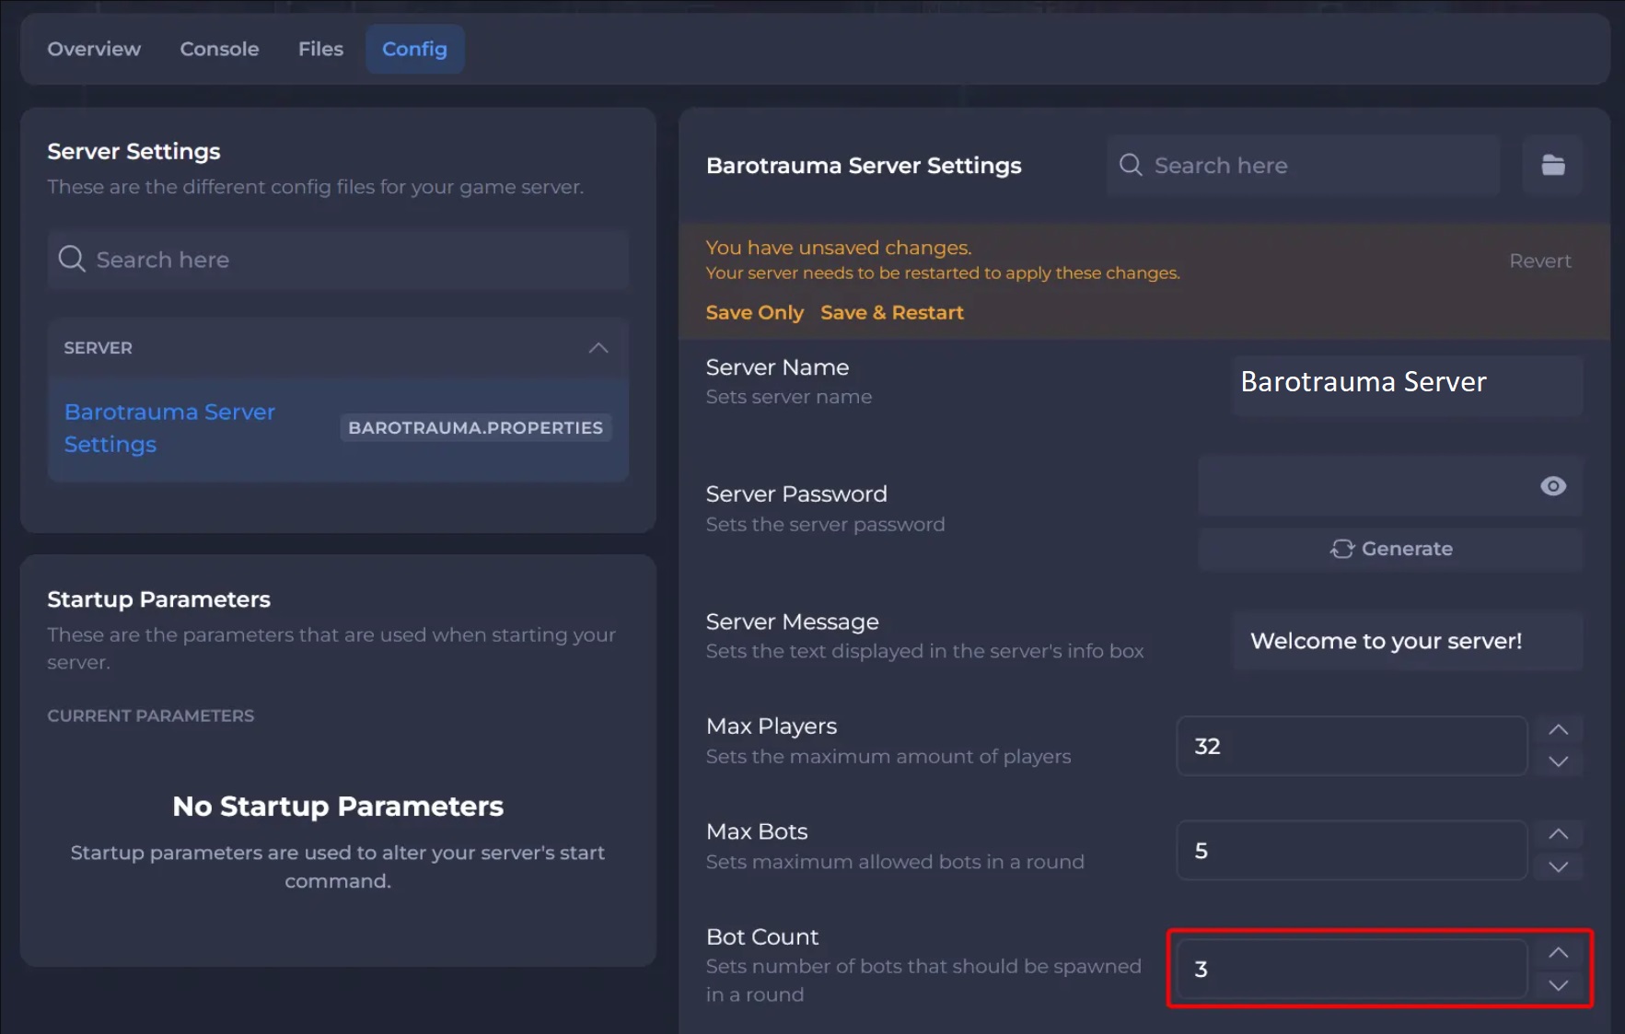Revert the unsaved changes
The height and width of the screenshot is (1034, 1625).
1539,261
